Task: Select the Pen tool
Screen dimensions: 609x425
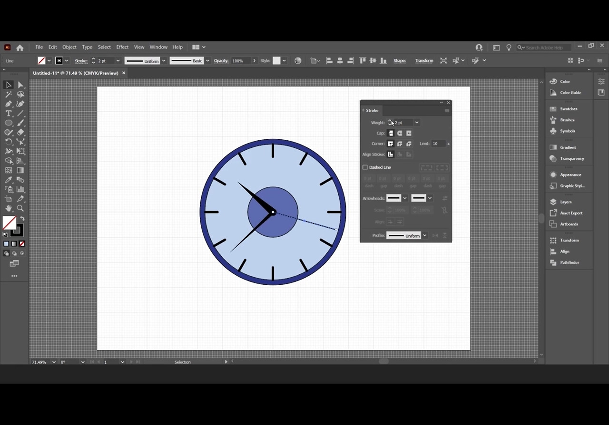Action: [9, 104]
